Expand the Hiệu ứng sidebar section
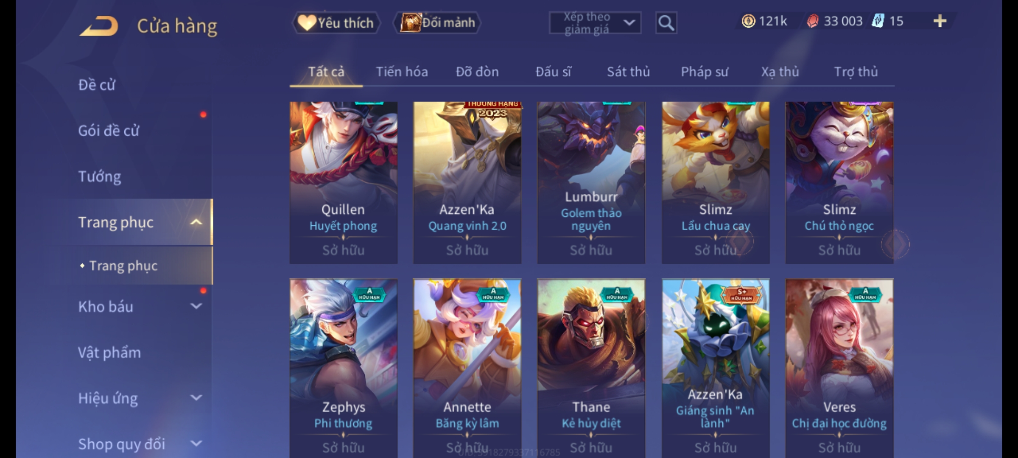1018x458 pixels. [196, 398]
